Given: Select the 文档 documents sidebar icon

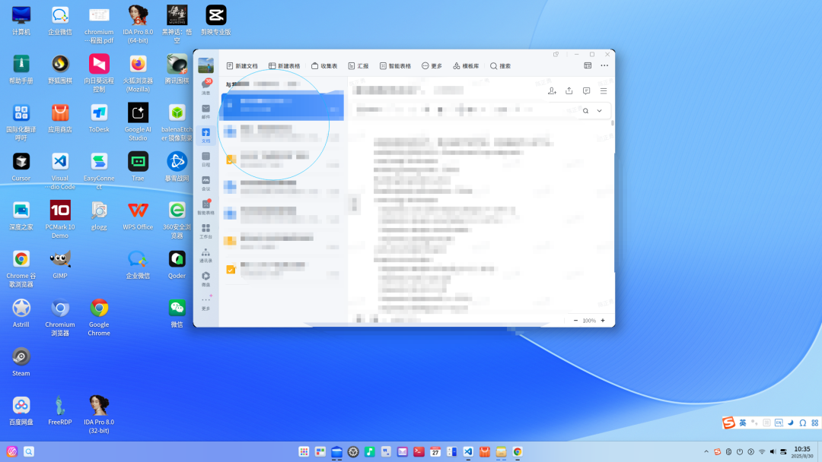Looking at the screenshot, I should click(205, 135).
